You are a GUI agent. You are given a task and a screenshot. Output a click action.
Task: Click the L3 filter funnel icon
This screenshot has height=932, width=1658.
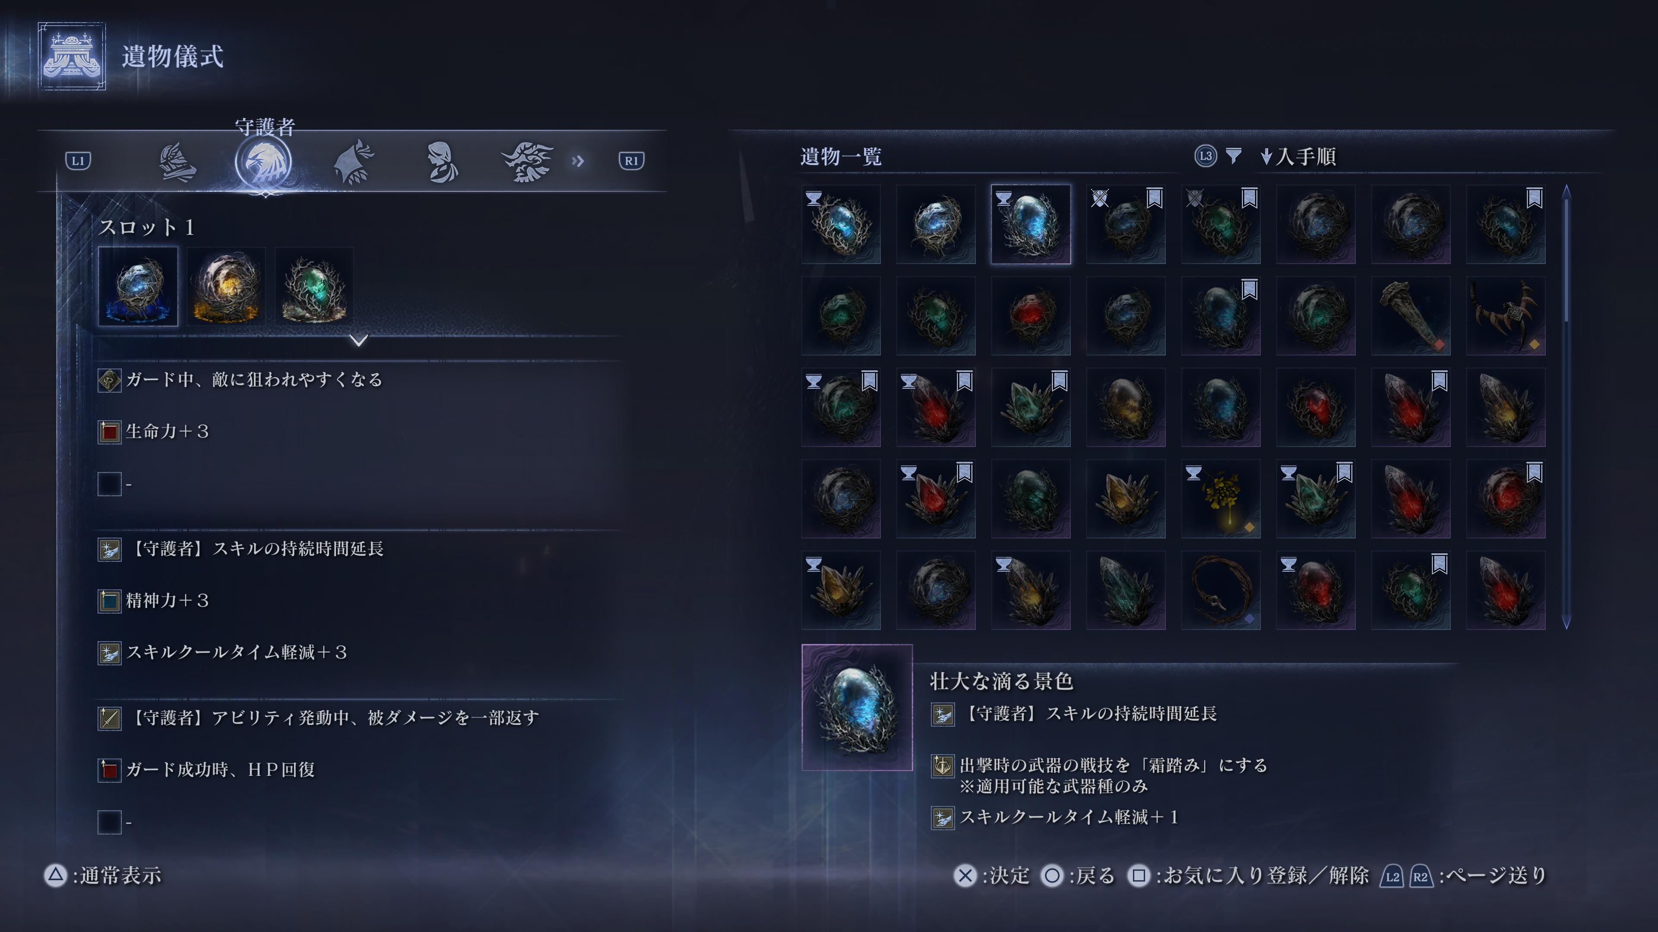pos(1233,156)
